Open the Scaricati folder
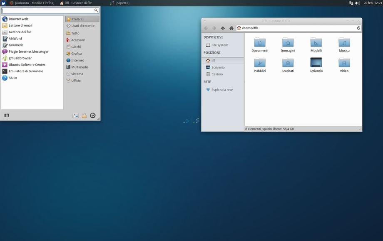 tap(288, 65)
